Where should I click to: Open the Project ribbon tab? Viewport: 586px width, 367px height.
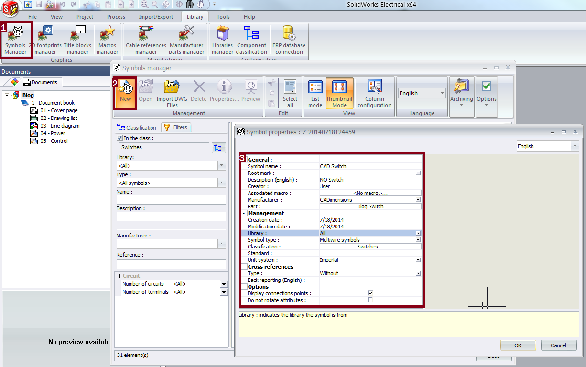point(85,17)
